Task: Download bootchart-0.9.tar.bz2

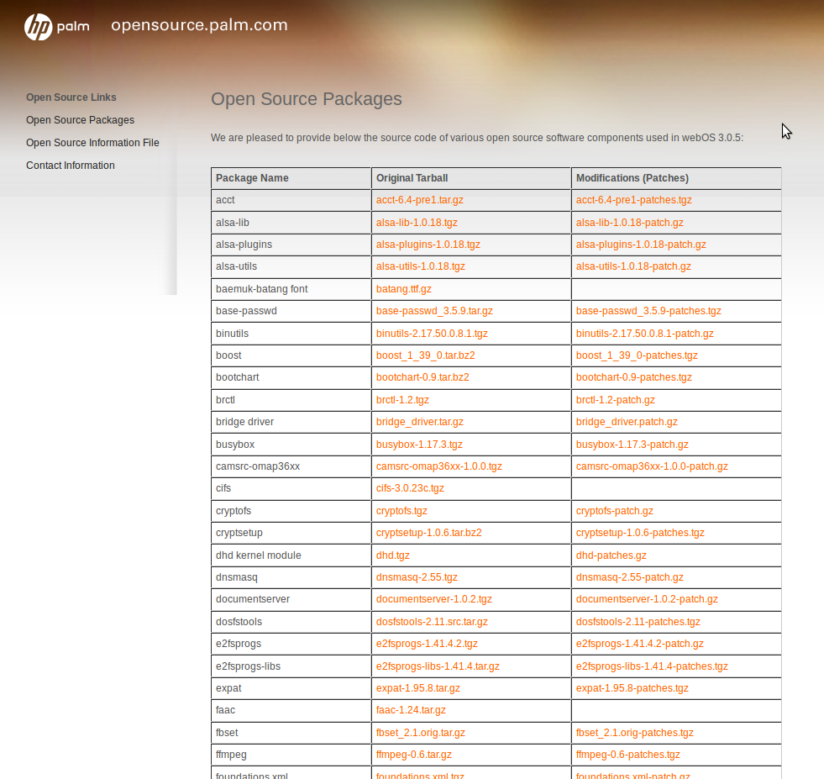Action: (422, 376)
